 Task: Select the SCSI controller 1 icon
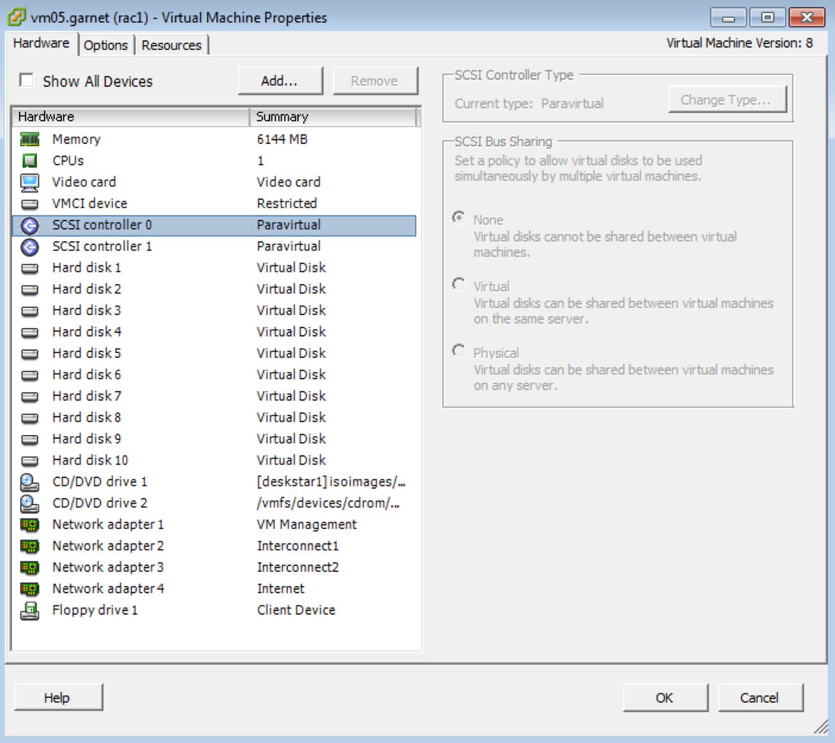(x=30, y=247)
